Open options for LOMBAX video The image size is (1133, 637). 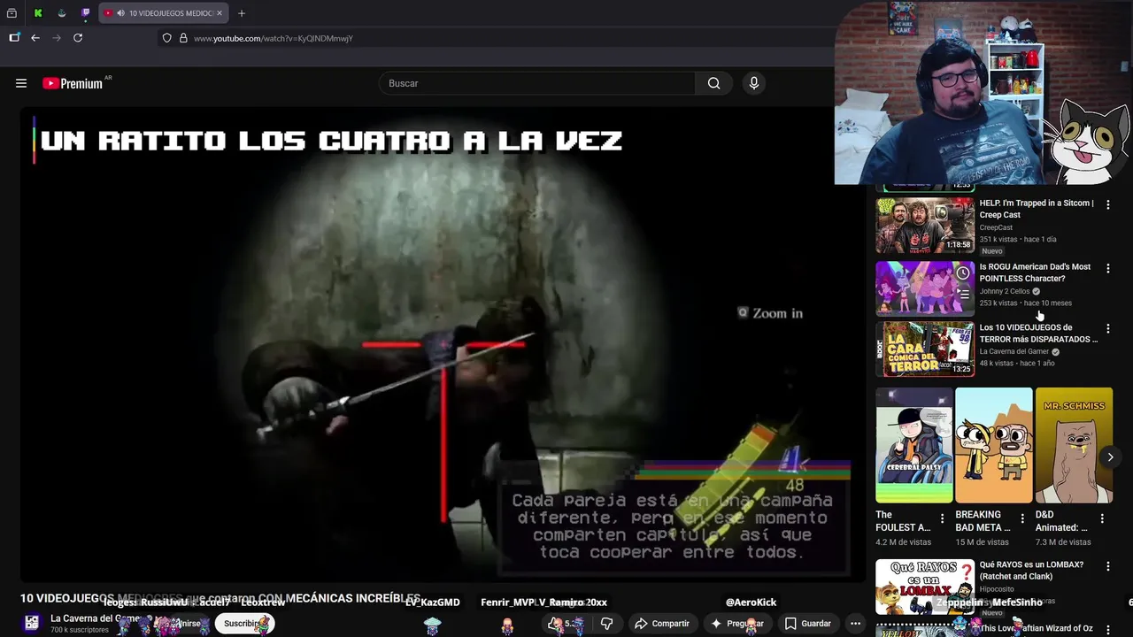(1107, 565)
